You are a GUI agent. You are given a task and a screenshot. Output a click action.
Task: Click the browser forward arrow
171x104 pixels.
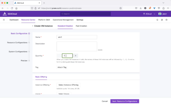click(7, 8)
